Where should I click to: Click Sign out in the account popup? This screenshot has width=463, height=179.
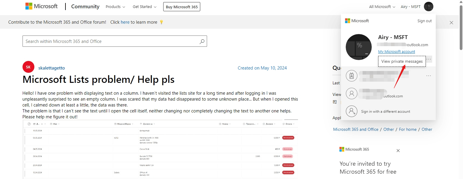coord(424,21)
